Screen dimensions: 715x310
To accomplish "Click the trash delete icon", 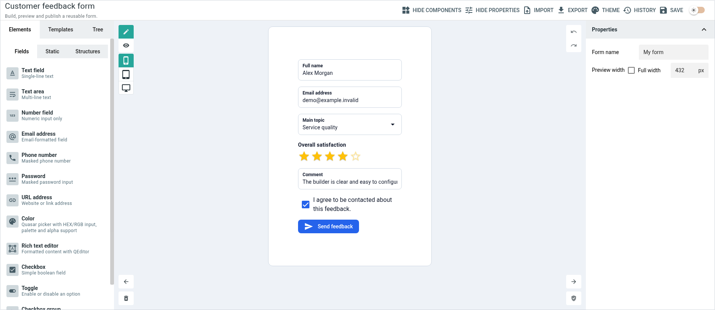I will click(x=126, y=298).
